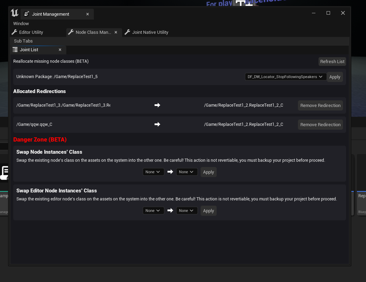Open the Window menu
The width and height of the screenshot is (366, 282).
click(x=21, y=24)
